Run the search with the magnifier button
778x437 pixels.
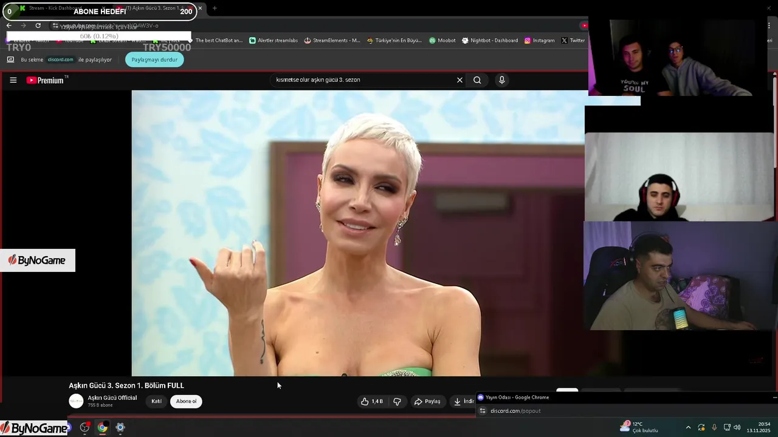[477, 80]
